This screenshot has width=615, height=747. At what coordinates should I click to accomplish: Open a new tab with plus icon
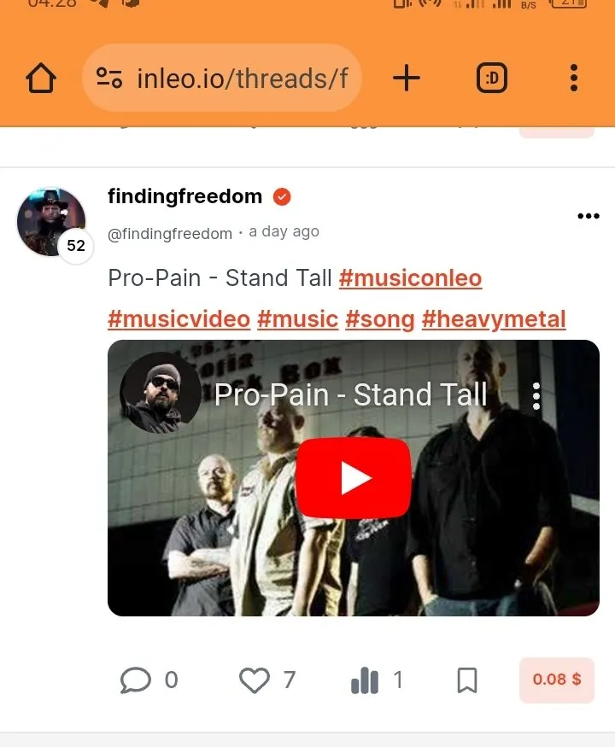[407, 79]
